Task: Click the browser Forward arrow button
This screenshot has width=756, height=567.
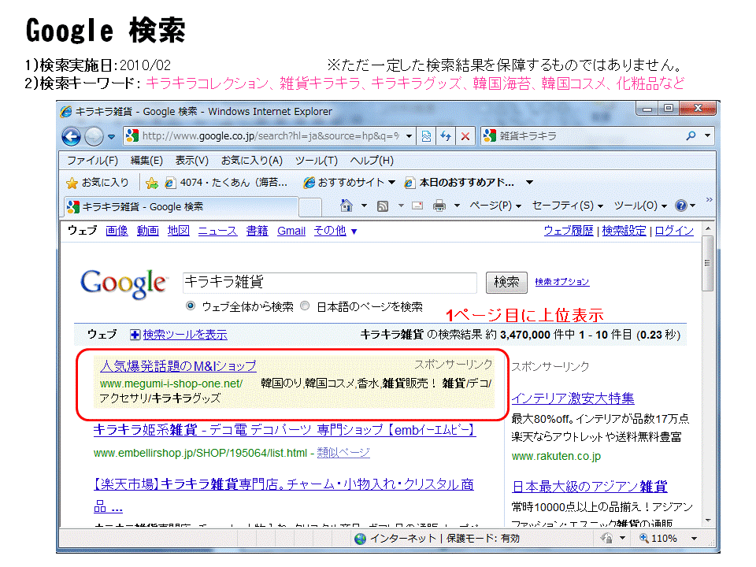Action: tap(94, 136)
